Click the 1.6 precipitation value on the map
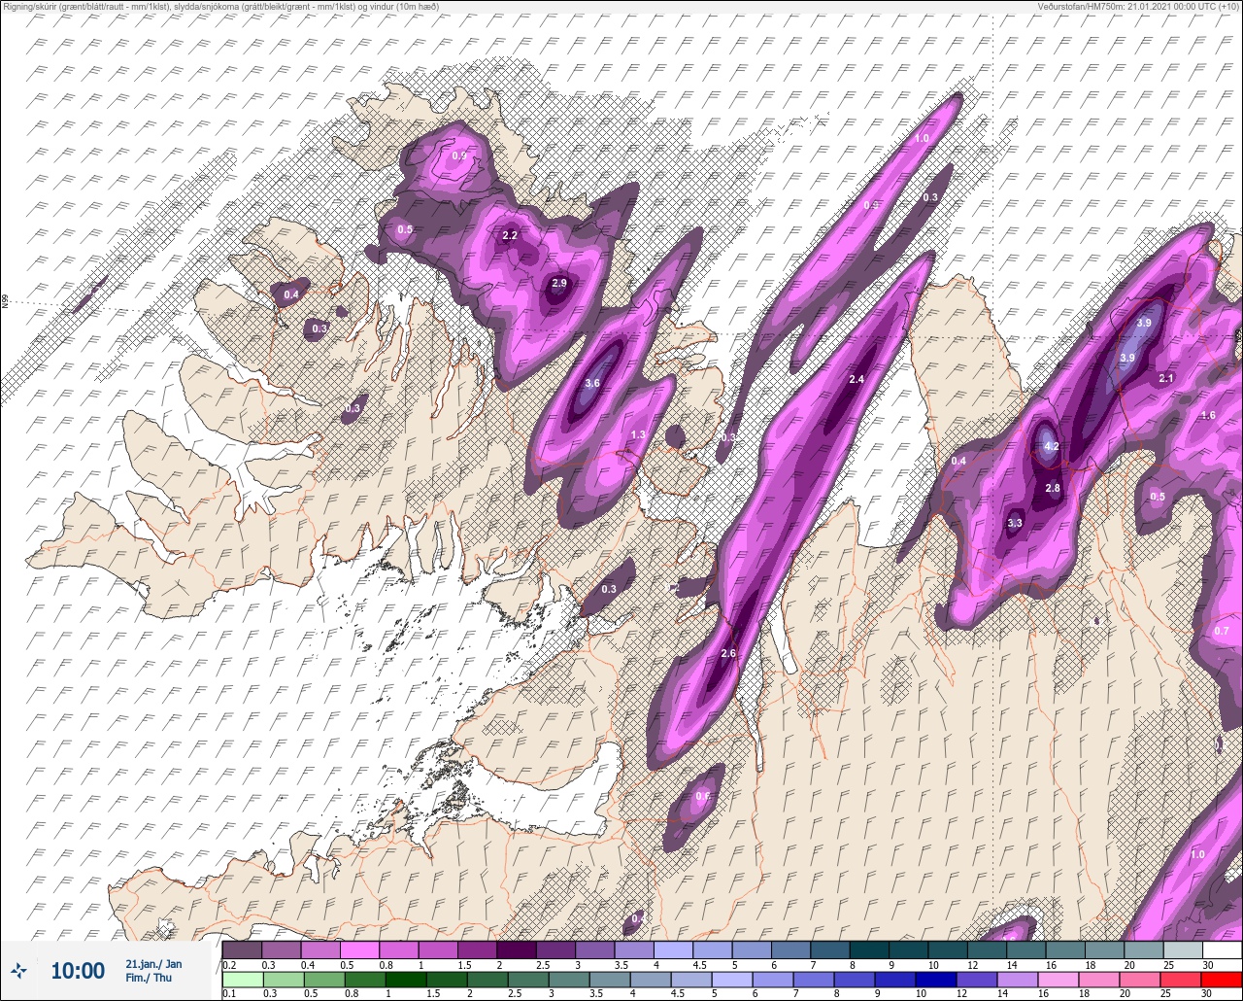 pyautogui.click(x=1208, y=415)
